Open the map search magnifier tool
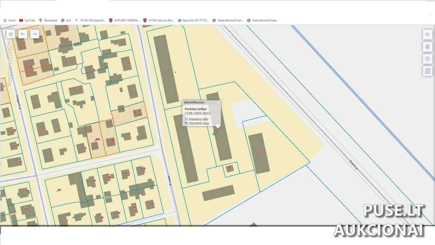 428,35
